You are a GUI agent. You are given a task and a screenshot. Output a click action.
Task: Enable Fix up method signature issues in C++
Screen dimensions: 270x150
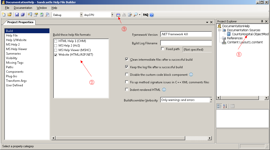click(127, 82)
